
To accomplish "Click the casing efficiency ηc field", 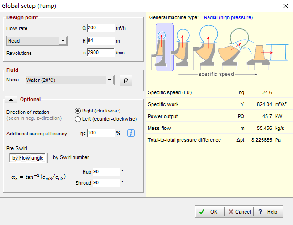I will click(x=100, y=133).
